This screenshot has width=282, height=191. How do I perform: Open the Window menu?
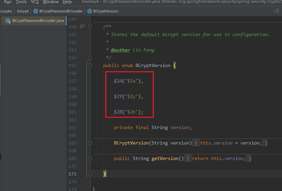coord(51,2)
